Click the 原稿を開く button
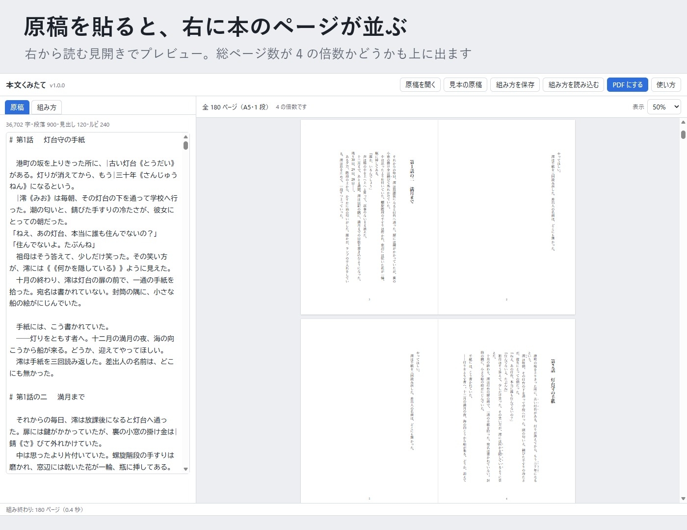Viewport: 687px width, 530px height. [421, 85]
